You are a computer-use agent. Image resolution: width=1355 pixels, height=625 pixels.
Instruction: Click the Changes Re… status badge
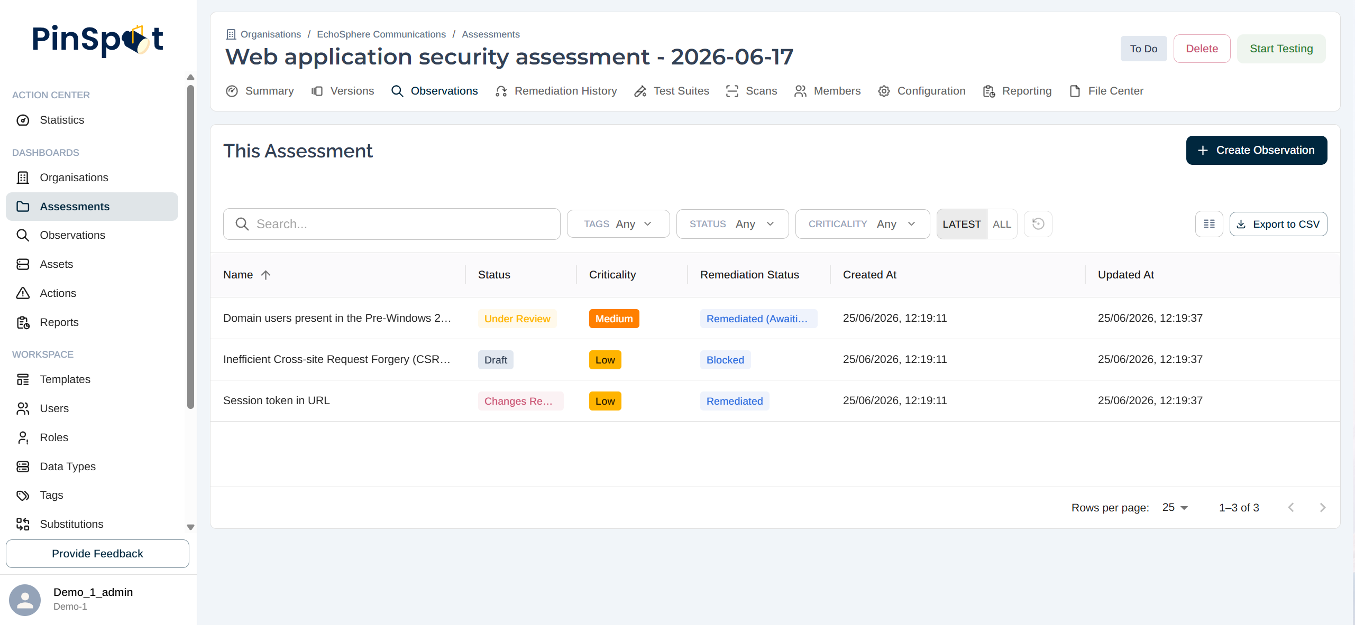pyautogui.click(x=520, y=401)
